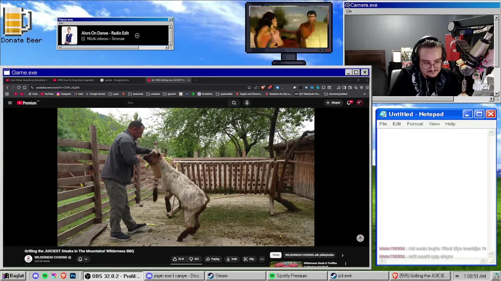This screenshot has width=501, height=281.
Task: Open Brave Shields lion icon
Action: click(263, 87)
